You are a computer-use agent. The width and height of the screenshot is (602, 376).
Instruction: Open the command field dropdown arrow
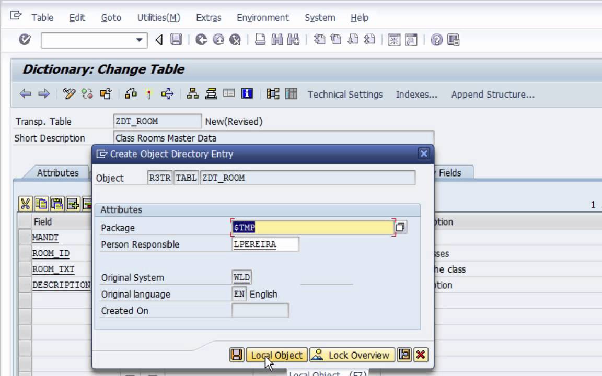pos(139,40)
